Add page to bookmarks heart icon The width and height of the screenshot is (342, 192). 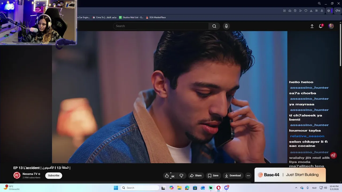(306, 11)
